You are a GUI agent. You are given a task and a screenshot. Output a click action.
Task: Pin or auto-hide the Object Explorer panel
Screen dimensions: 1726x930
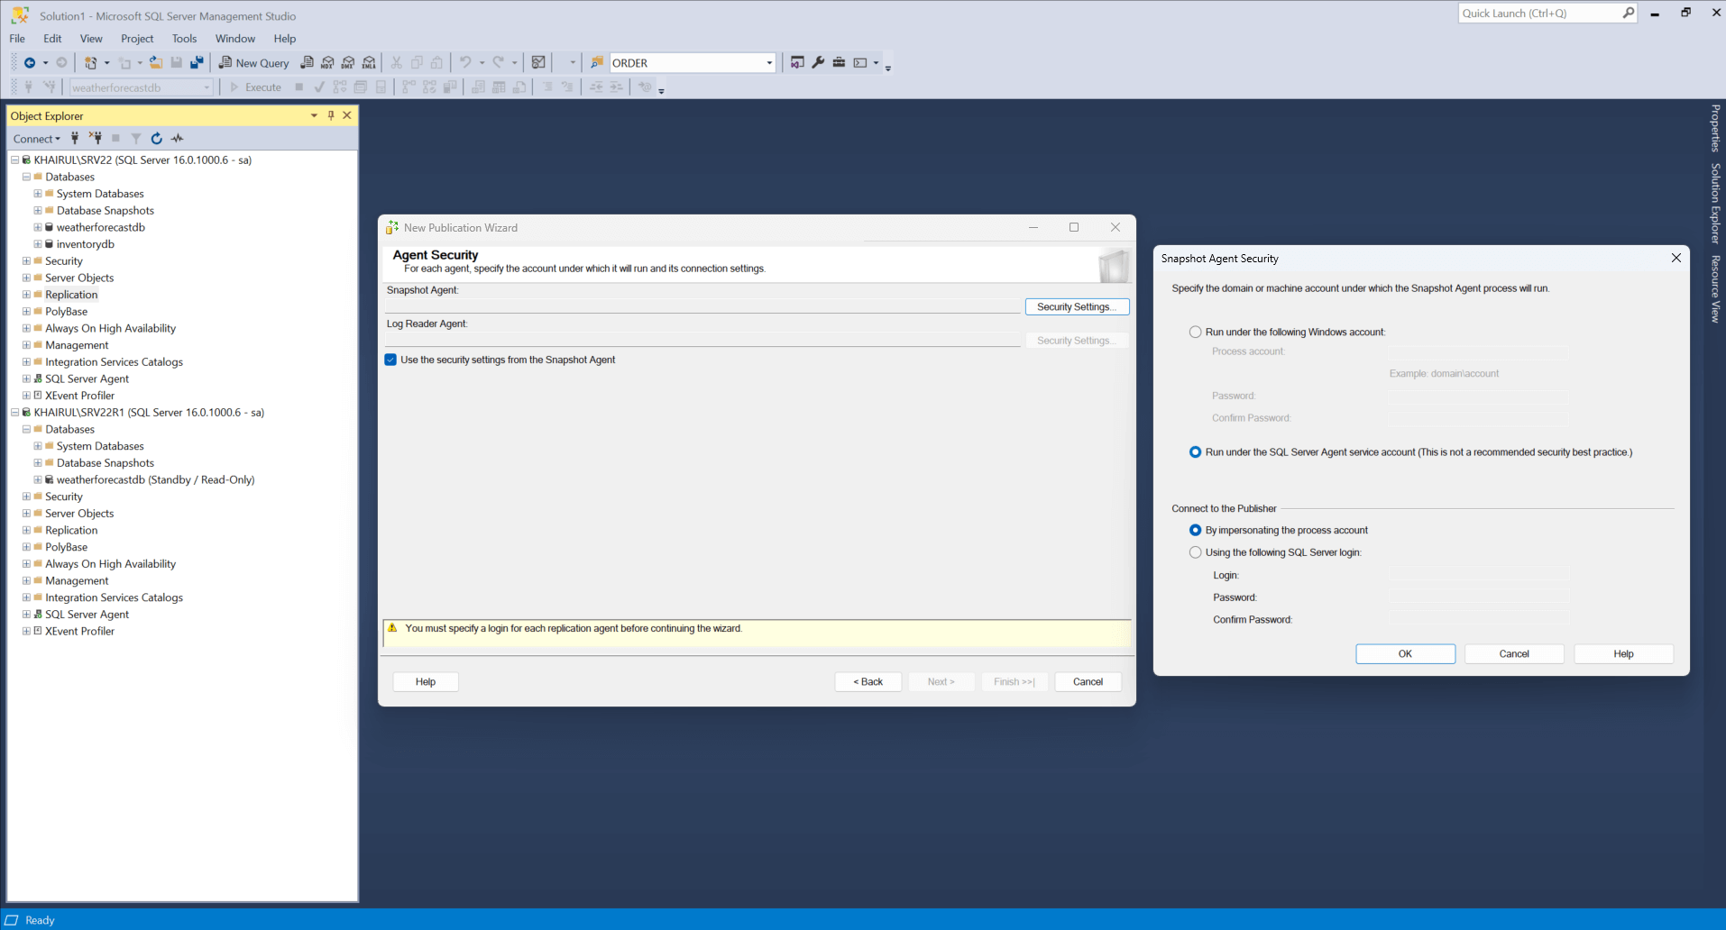pos(331,115)
